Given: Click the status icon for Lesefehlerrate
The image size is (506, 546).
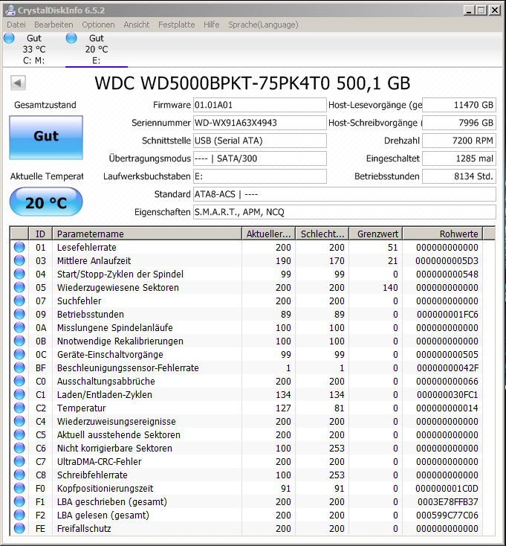Looking at the screenshot, I should [x=19, y=247].
